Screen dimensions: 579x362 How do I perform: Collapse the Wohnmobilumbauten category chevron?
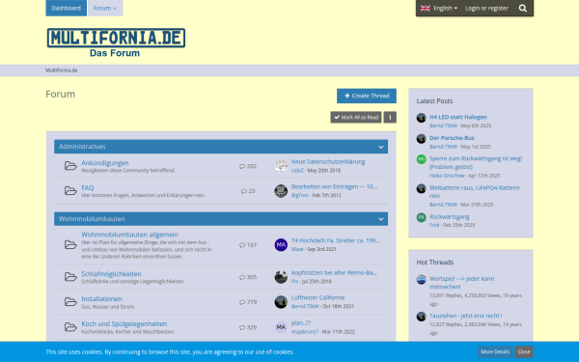click(381, 219)
